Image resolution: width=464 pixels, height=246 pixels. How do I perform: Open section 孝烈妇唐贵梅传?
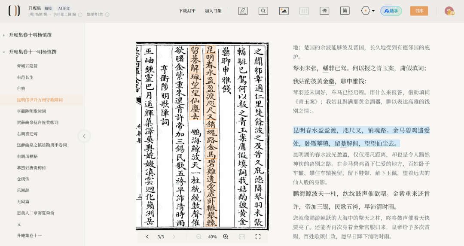(x=31, y=167)
